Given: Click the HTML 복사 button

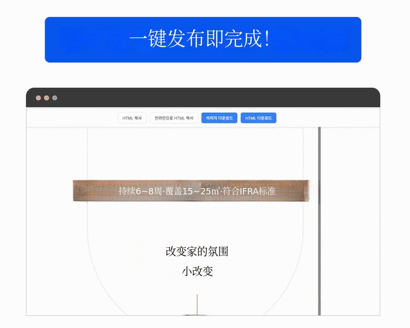Looking at the screenshot, I should [132, 118].
